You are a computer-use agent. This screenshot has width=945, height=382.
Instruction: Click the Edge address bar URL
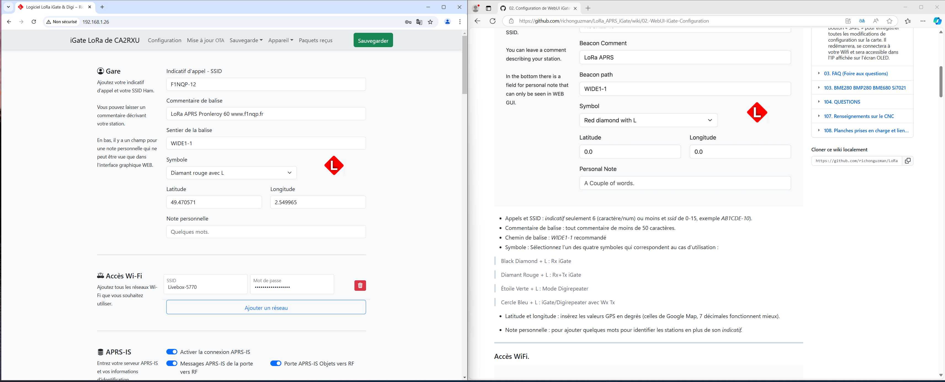613,21
